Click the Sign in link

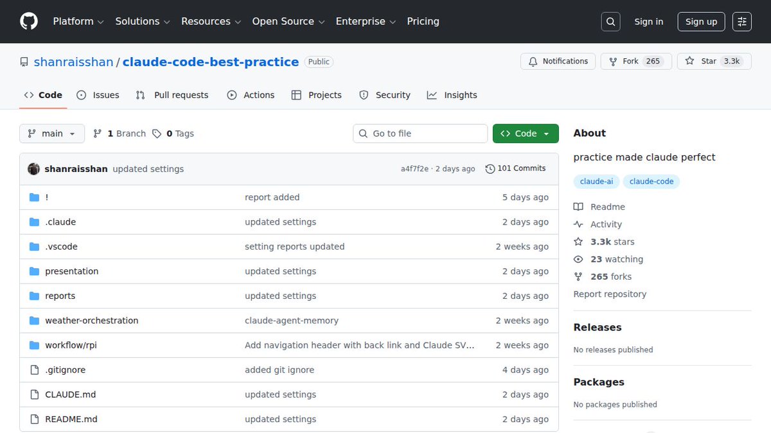[649, 21]
